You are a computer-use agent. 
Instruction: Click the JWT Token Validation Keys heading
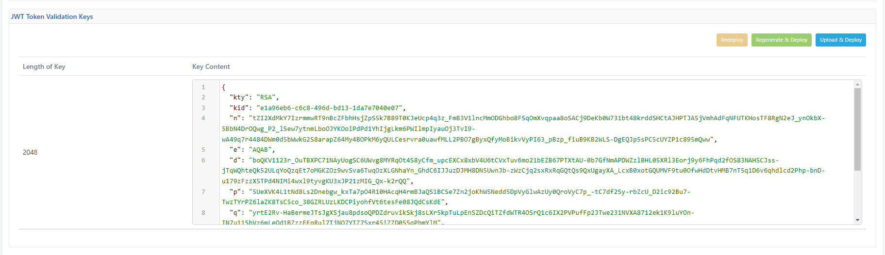click(52, 16)
